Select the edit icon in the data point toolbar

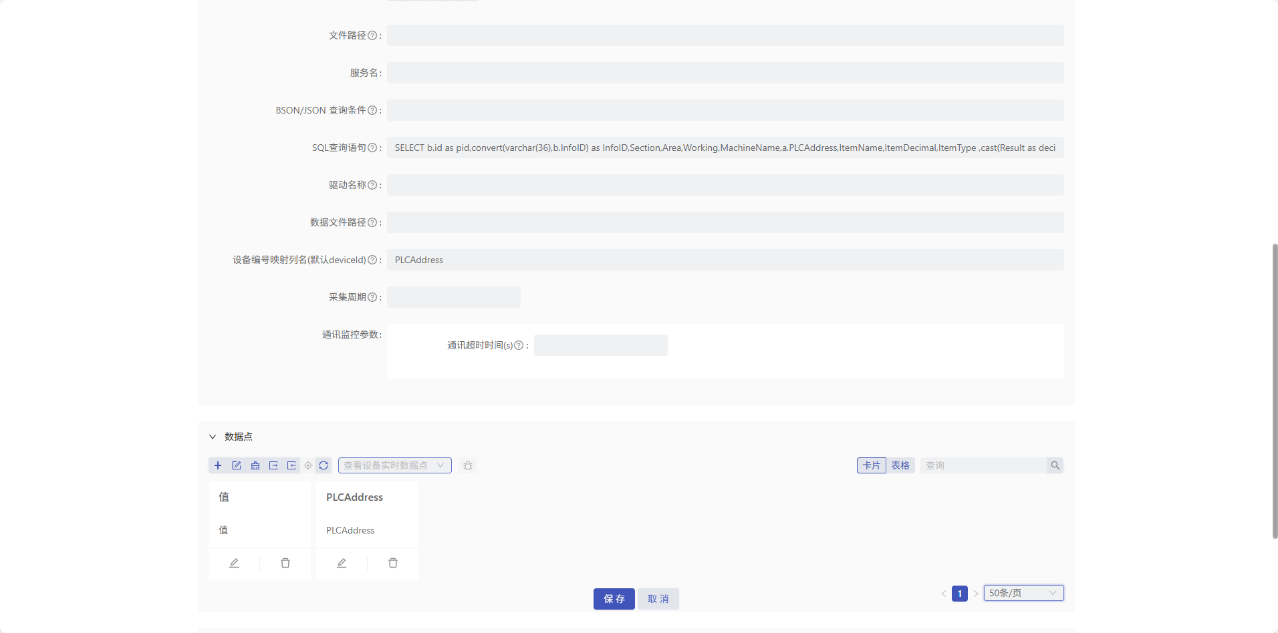click(x=237, y=465)
